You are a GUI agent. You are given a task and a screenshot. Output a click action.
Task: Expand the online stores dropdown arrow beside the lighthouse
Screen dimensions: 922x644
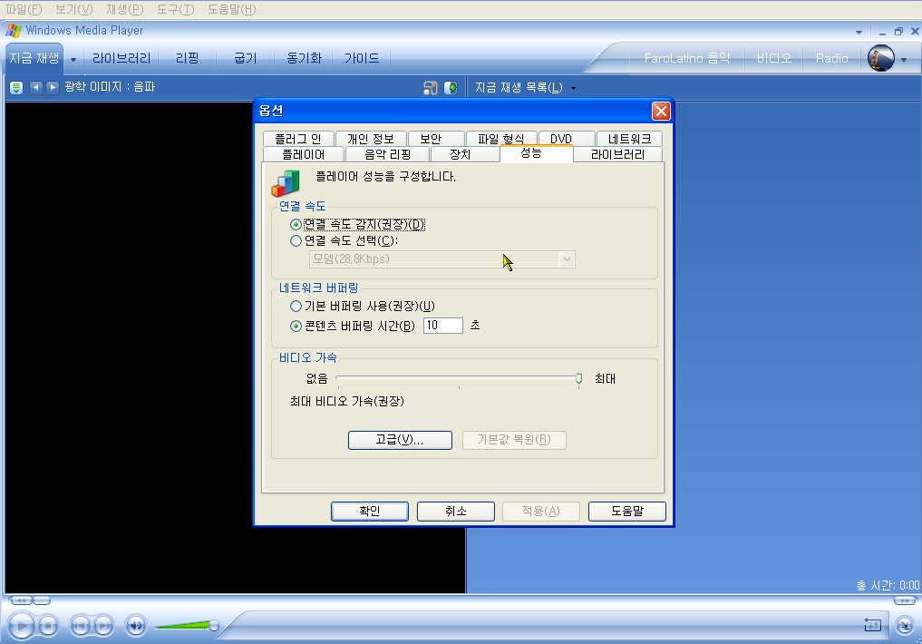click(904, 59)
